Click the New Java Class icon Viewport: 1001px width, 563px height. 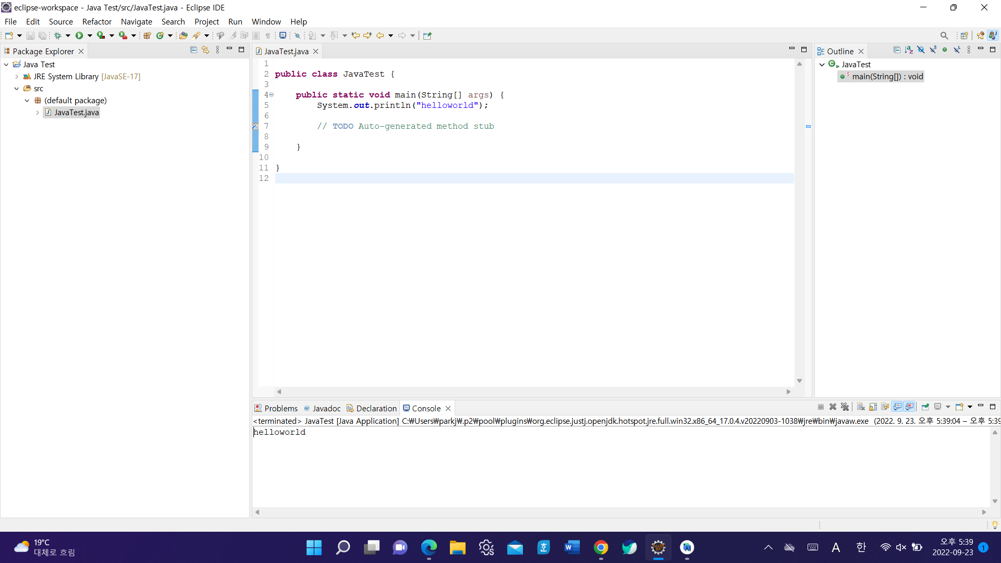tap(160, 35)
